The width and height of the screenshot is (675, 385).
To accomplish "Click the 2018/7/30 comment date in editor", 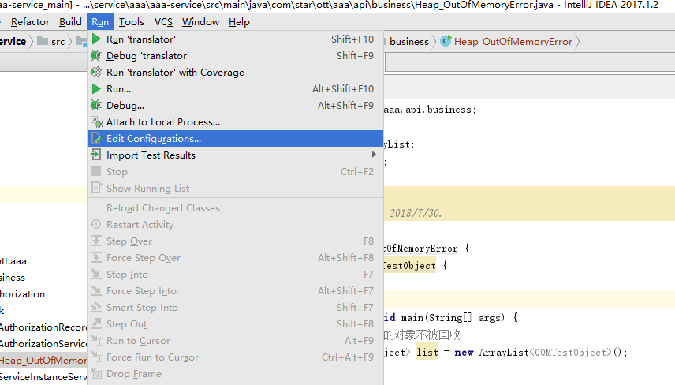I will [416, 213].
